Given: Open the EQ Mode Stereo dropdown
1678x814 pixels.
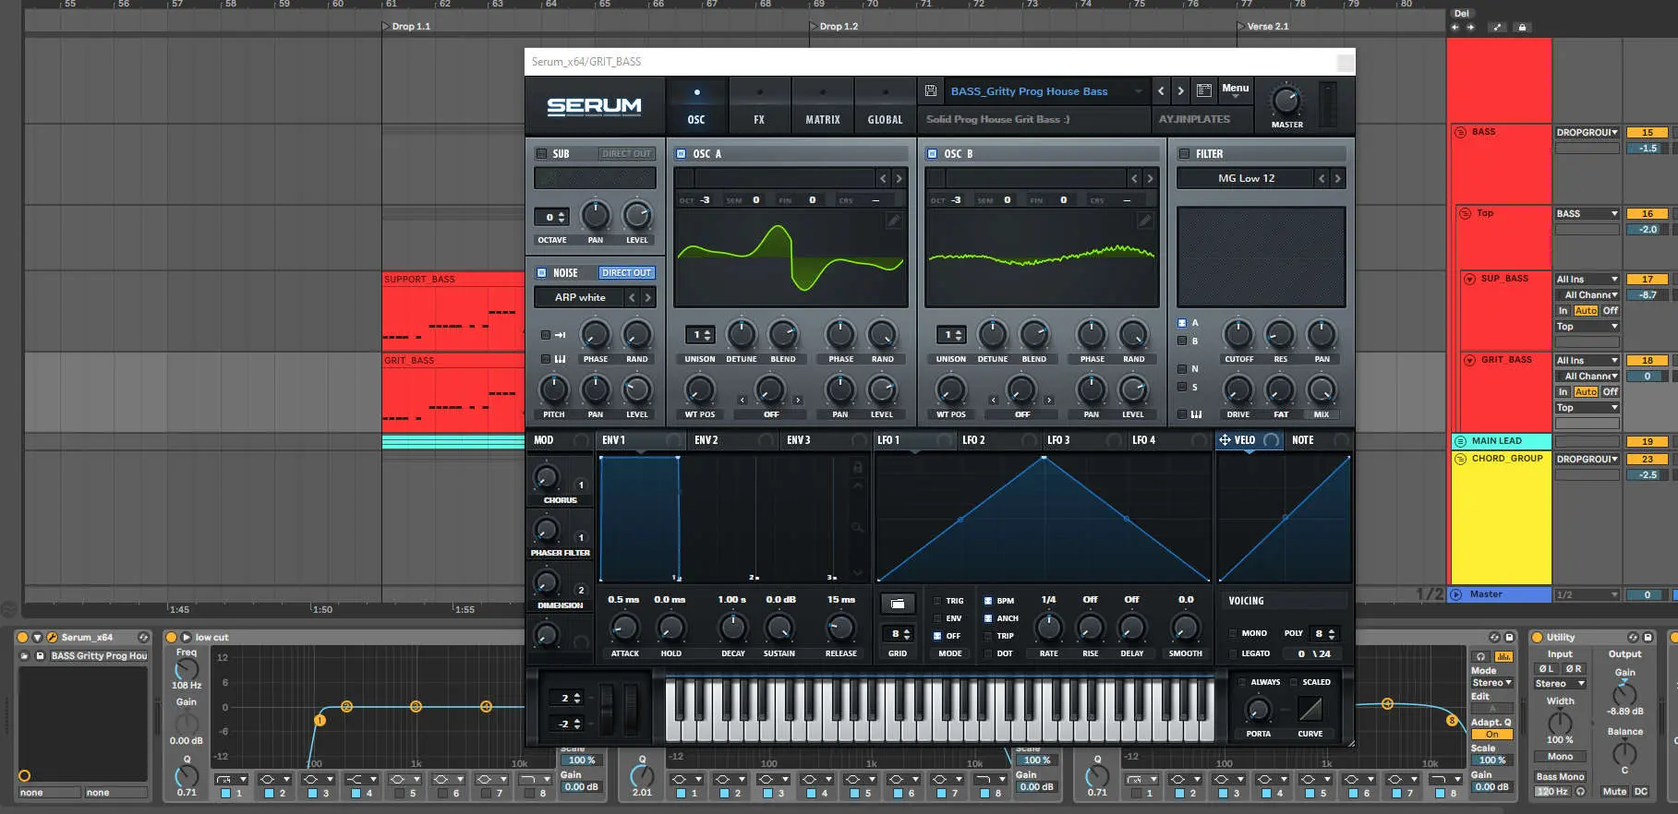Looking at the screenshot, I should pyautogui.click(x=1491, y=683).
